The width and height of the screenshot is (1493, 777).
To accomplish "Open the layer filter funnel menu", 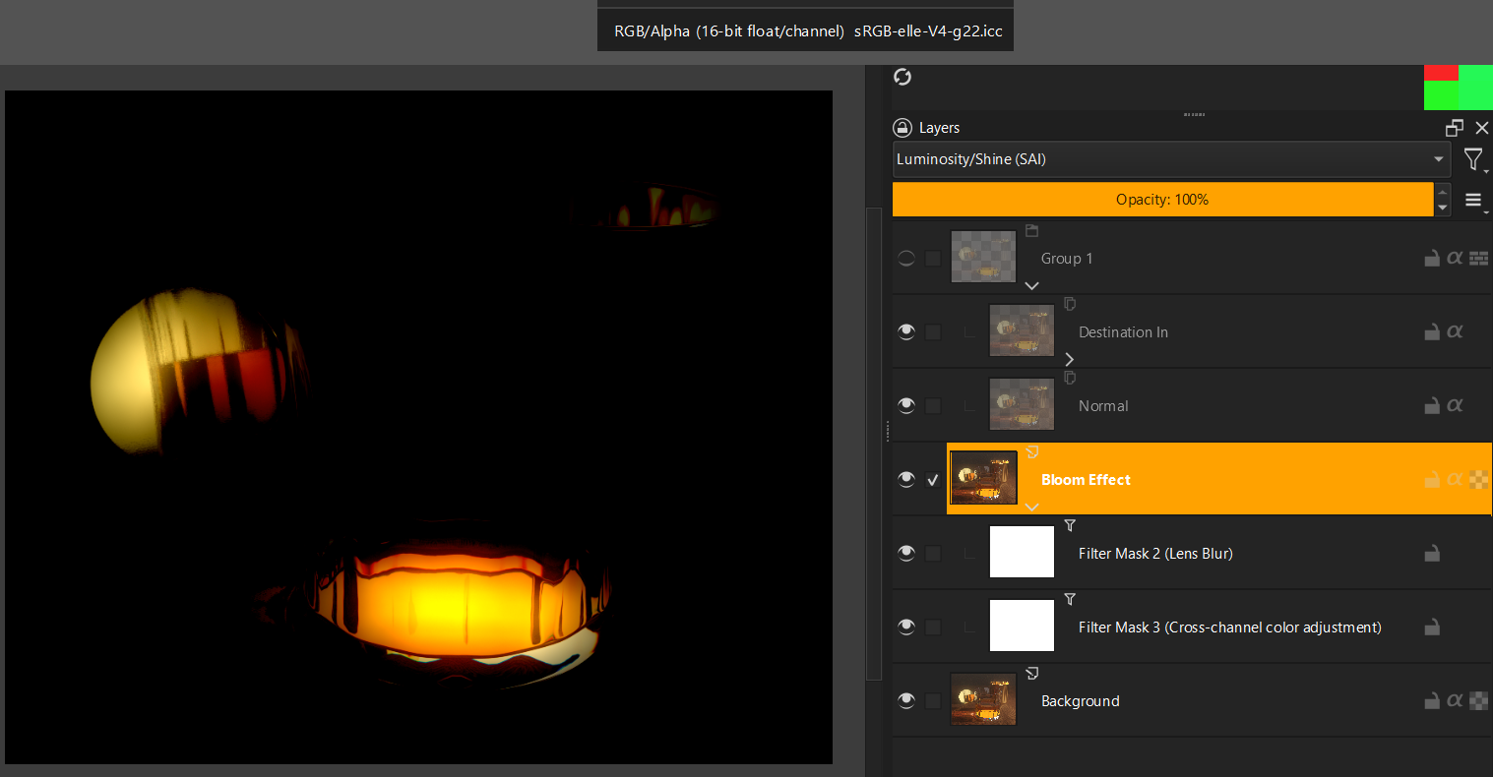I will pos(1472,159).
